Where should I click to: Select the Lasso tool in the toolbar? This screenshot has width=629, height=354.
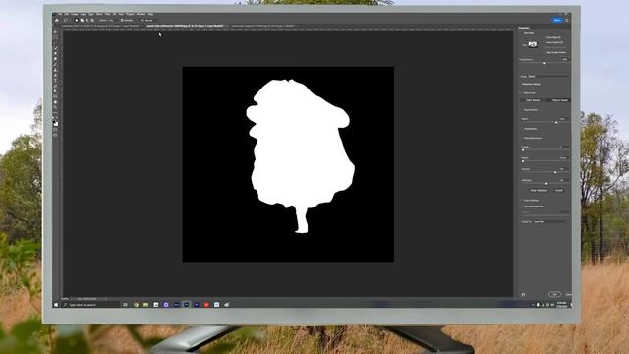coord(56,43)
